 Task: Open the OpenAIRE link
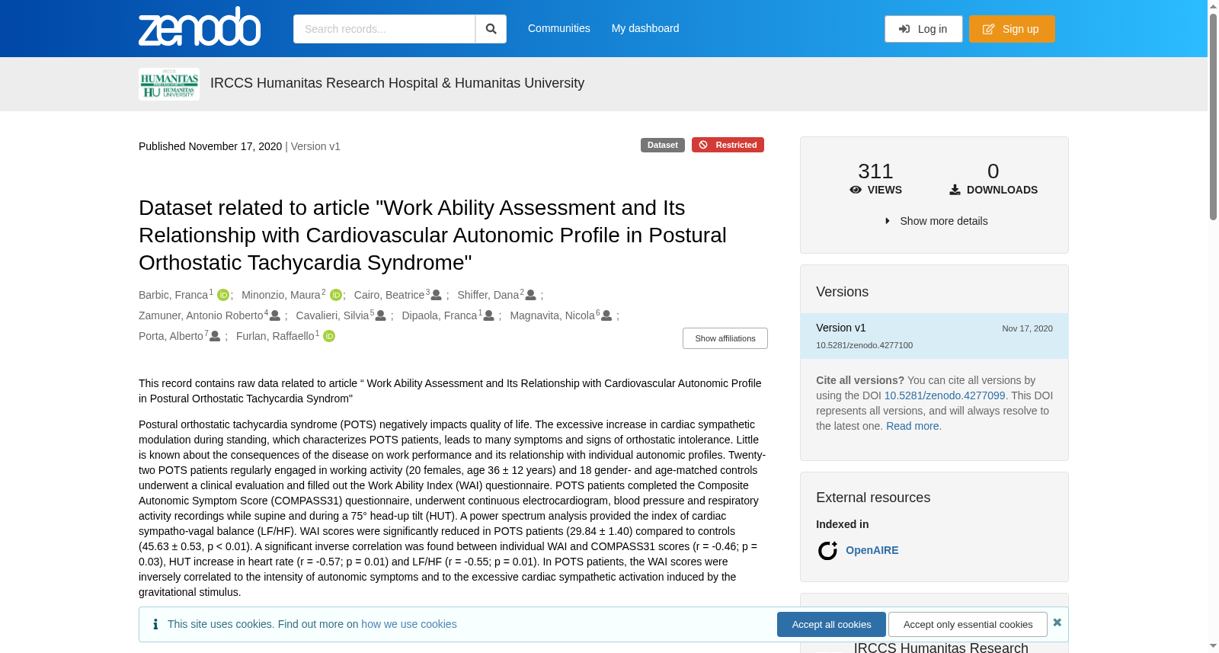point(872,550)
